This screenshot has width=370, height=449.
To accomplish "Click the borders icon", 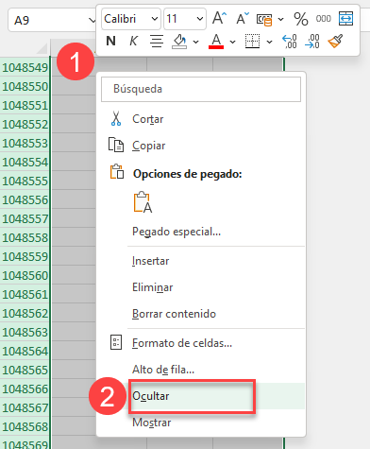I will tap(252, 42).
